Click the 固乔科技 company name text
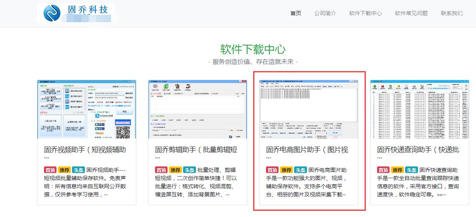 88,10
